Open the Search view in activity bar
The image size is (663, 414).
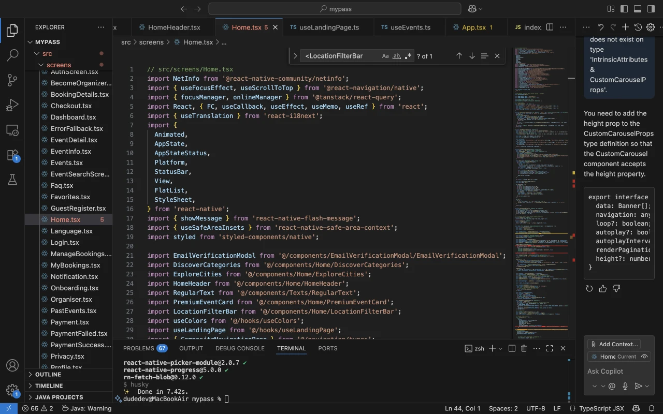(x=12, y=55)
